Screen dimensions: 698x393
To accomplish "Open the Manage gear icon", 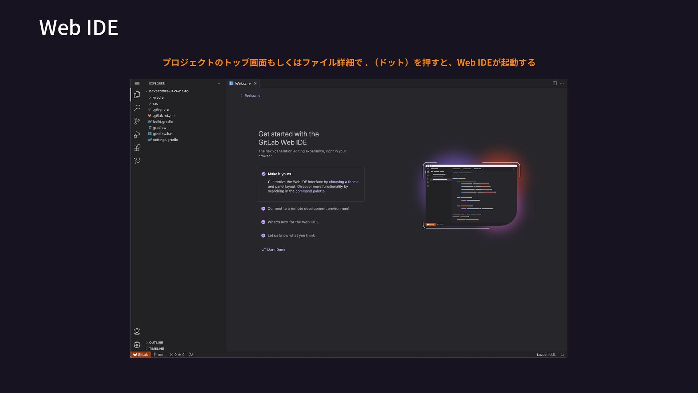I will coord(137,345).
